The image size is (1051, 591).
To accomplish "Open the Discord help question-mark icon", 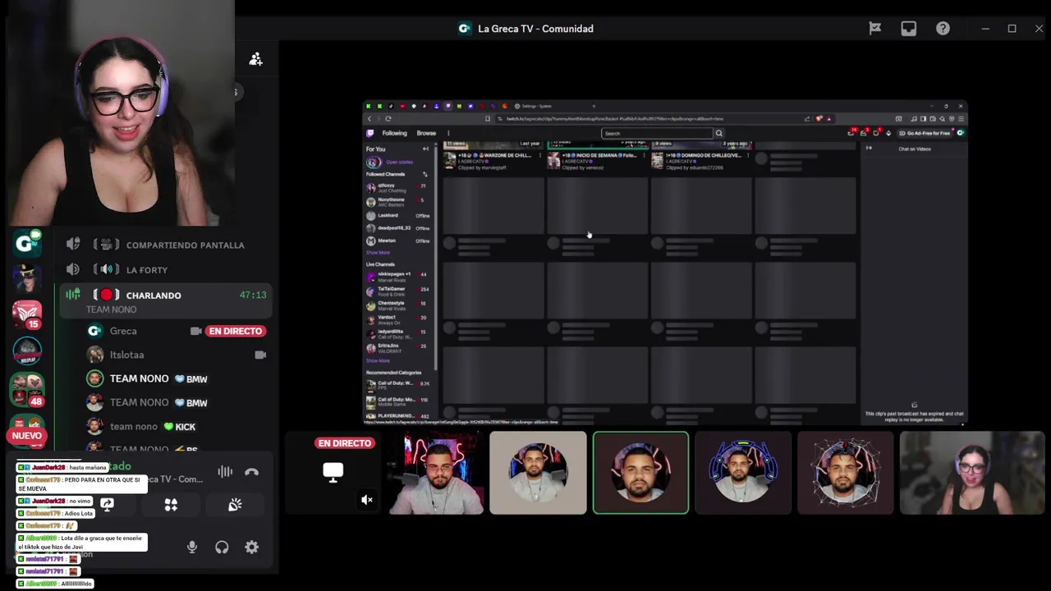I will pos(943,29).
